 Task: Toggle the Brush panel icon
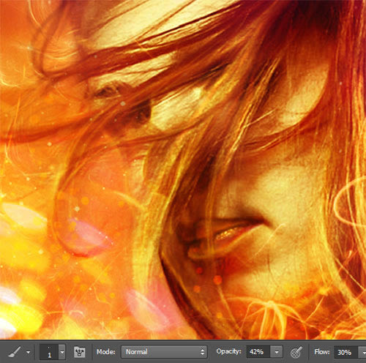coord(80,352)
